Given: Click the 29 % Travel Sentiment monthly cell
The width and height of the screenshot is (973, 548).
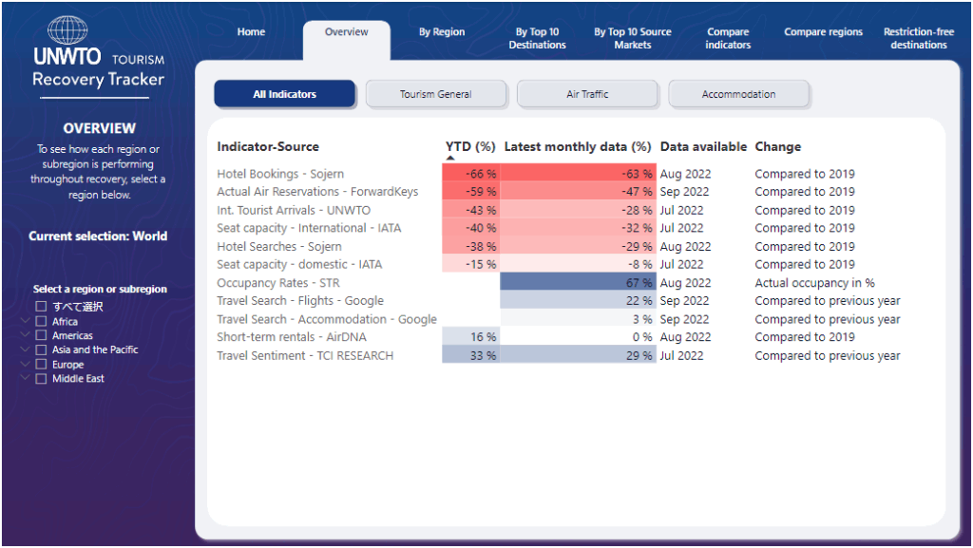Looking at the screenshot, I should 579,355.
